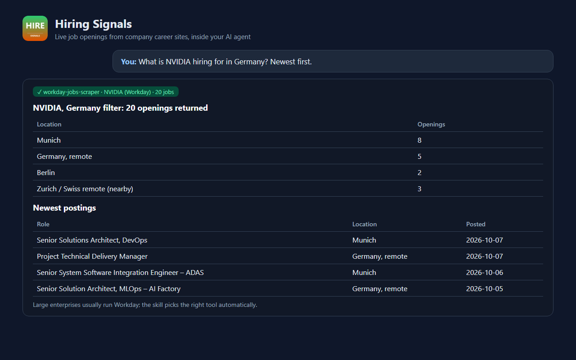Click the Role column header
The image size is (576, 360).
coord(43,224)
